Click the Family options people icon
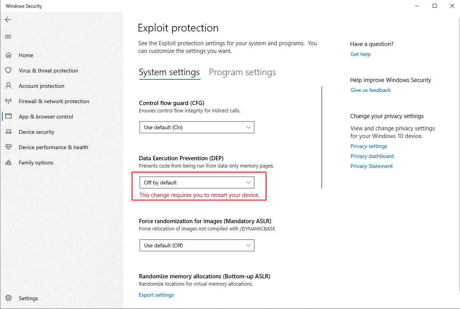 pos(8,163)
